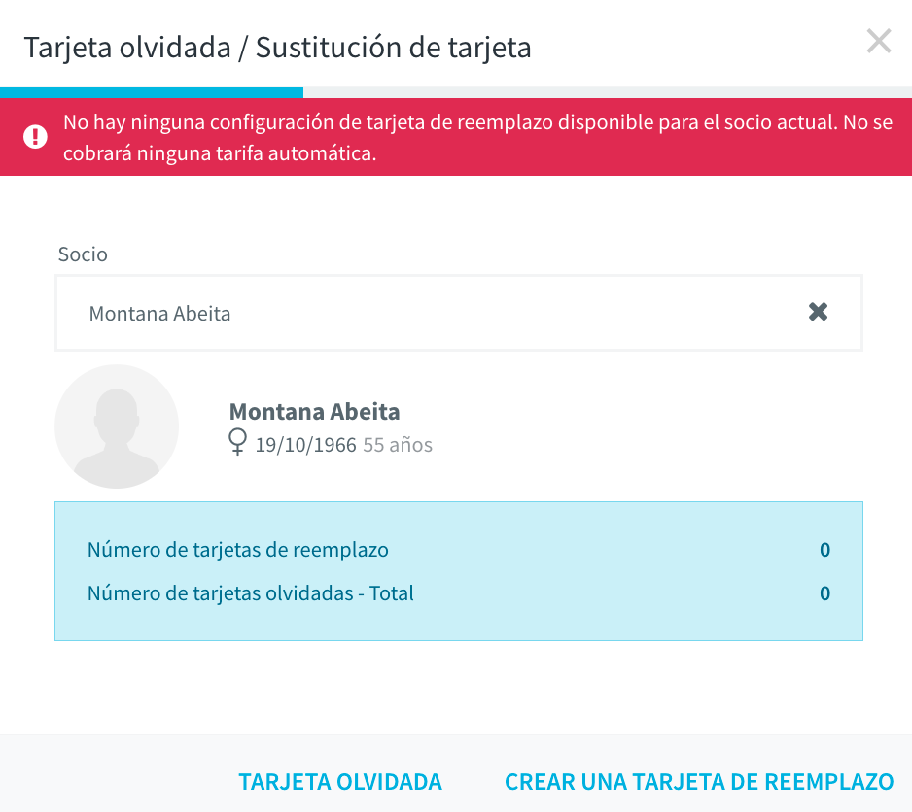Click the female gender symbol icon
The height and width of the screenshot is (812, 912).
[237, 442]
